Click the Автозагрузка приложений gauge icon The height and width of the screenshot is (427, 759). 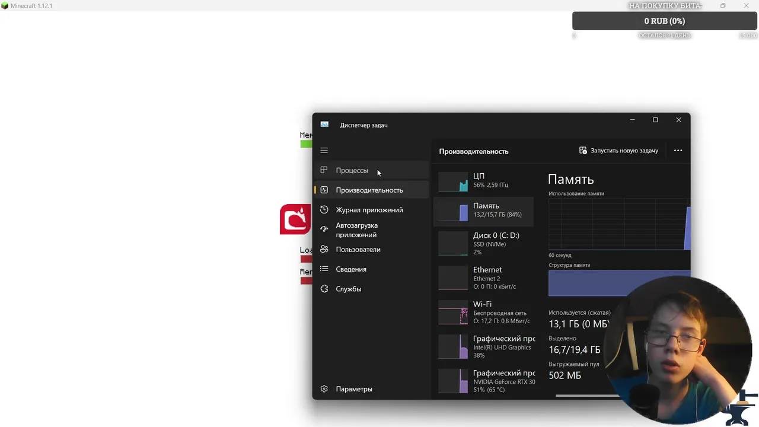324,229
